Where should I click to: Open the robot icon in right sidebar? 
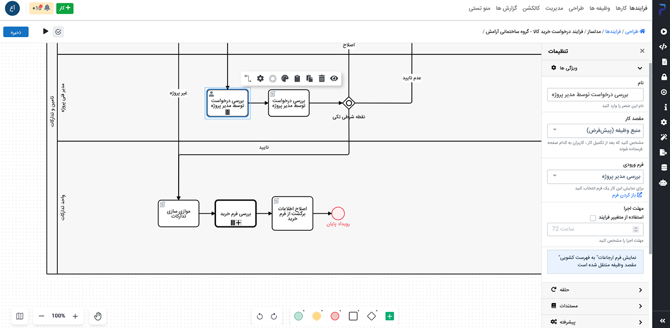(663, 182)
